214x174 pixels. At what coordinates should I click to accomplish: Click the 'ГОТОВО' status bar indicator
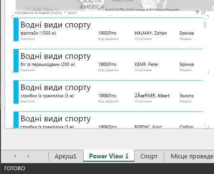pos(15,168)
